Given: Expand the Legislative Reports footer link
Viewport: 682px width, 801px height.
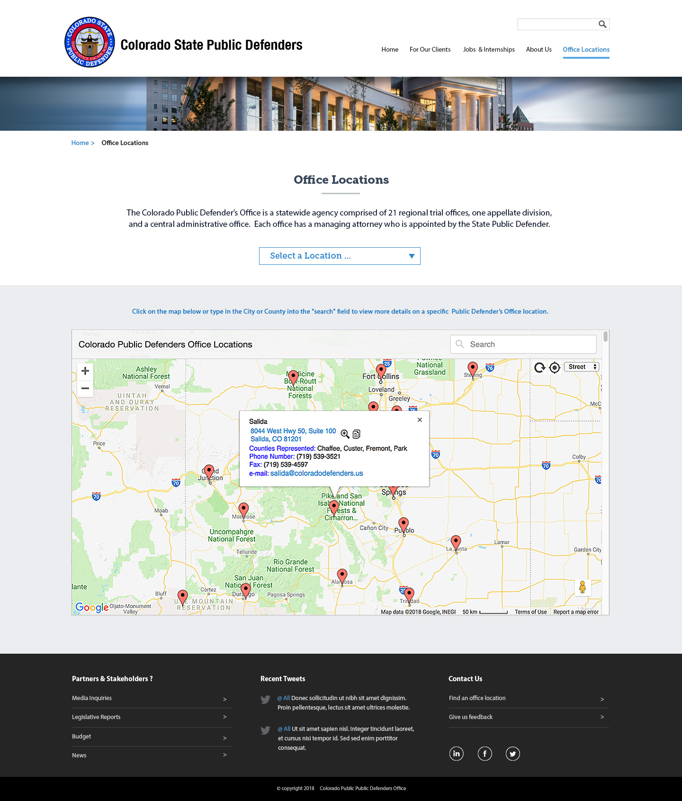Looking at the screenshot, I should (152, 717).
